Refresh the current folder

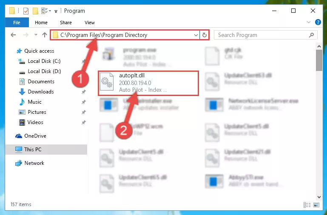pos(205,35)
